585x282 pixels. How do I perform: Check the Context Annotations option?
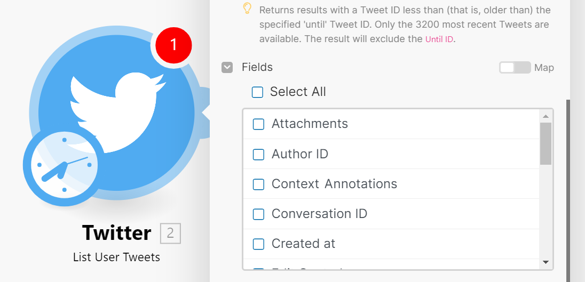coord(258,184)
